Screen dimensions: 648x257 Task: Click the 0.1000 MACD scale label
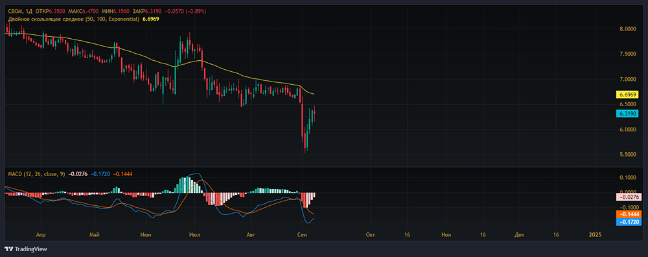coord(628,177)
